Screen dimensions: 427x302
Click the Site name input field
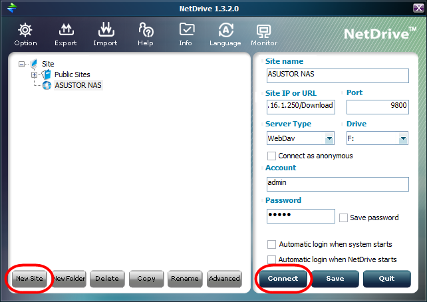click(x=338, y=76)
